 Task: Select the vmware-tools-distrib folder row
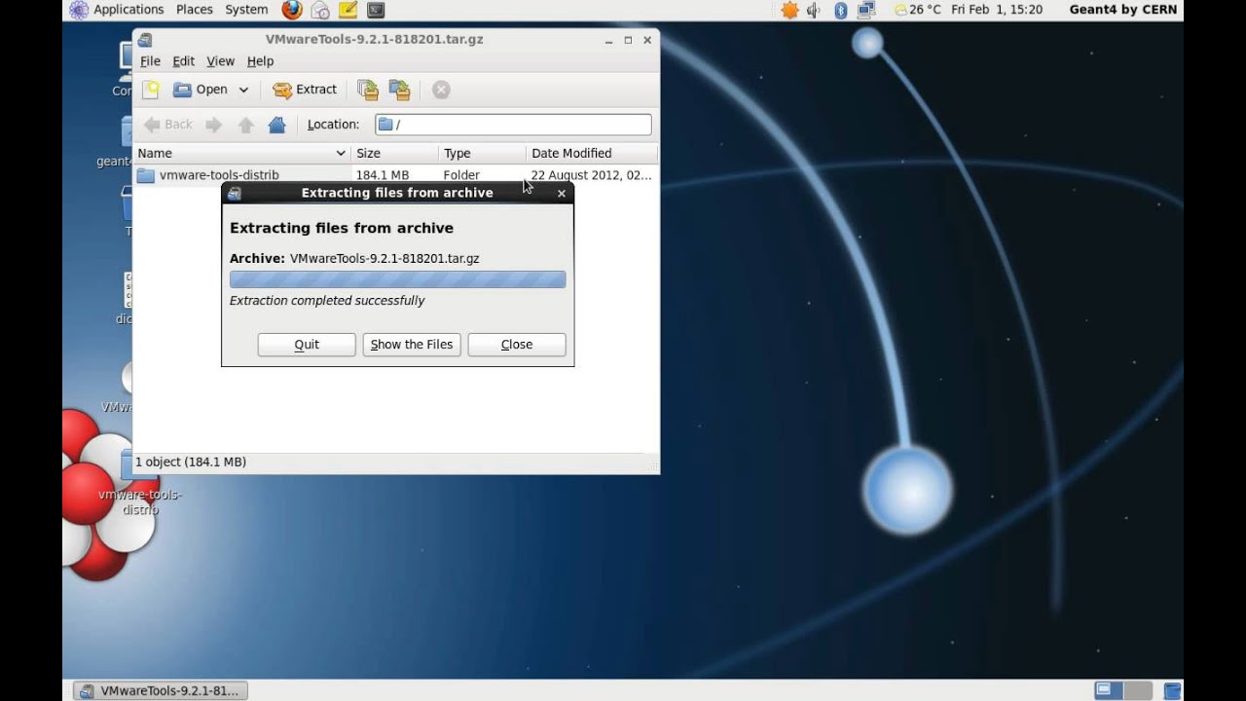pyautogui.click(x=395, y=175)
